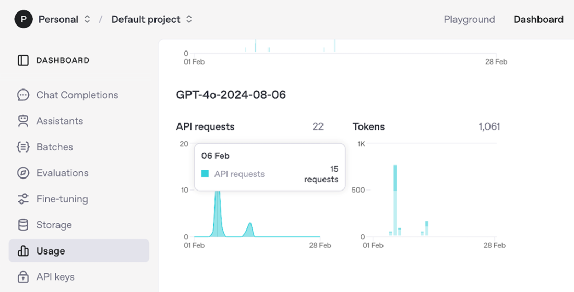
Task: Switch to the Playground tab
Action: pyautogui.click(x=469, y=20)
